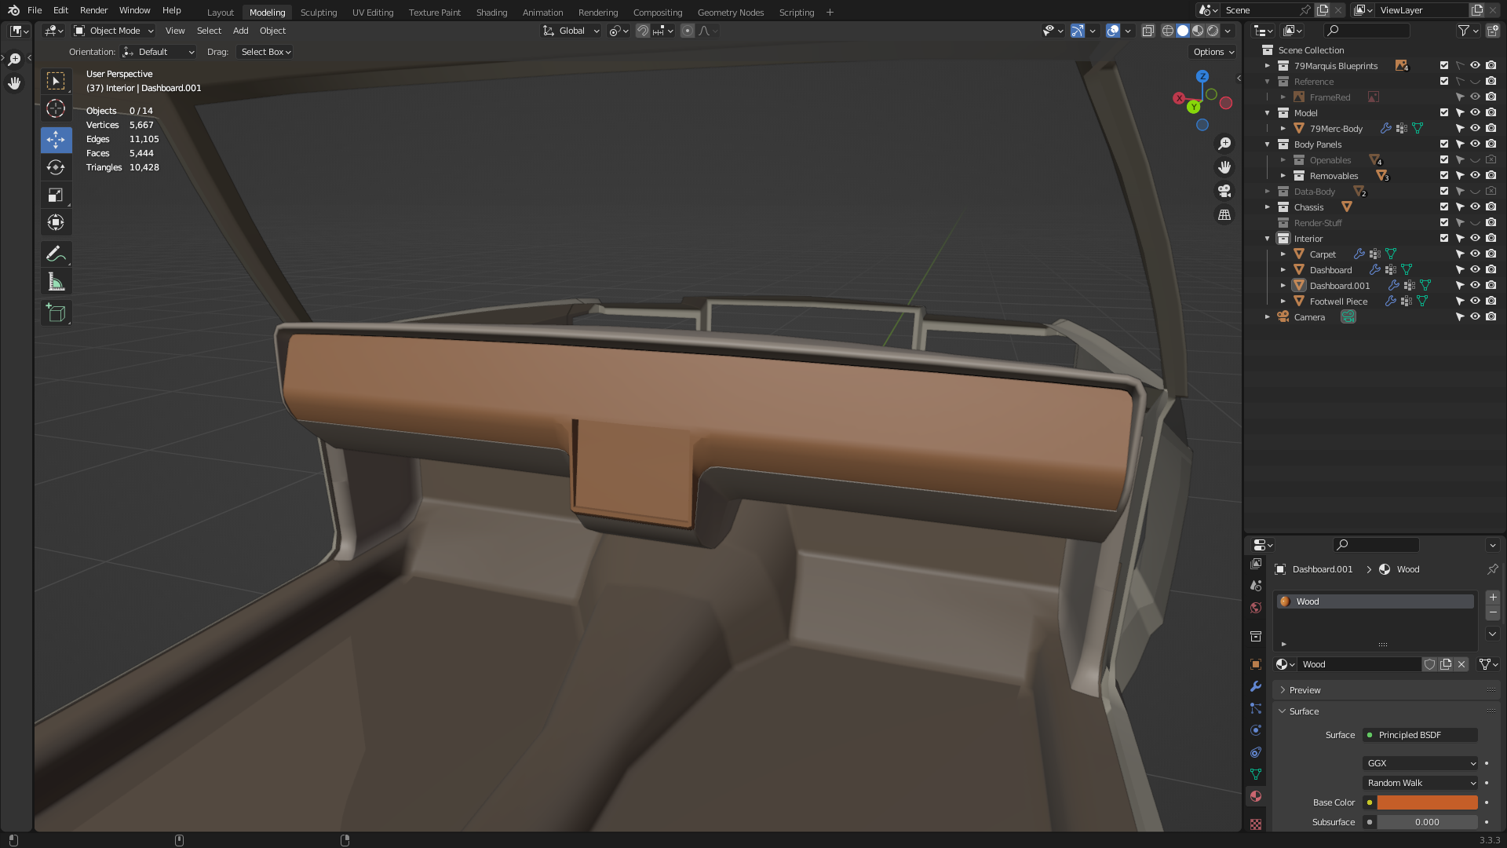The image size is (1507, 848).
Task: Click the Options button in viewport header
Action: [1213, 52]
